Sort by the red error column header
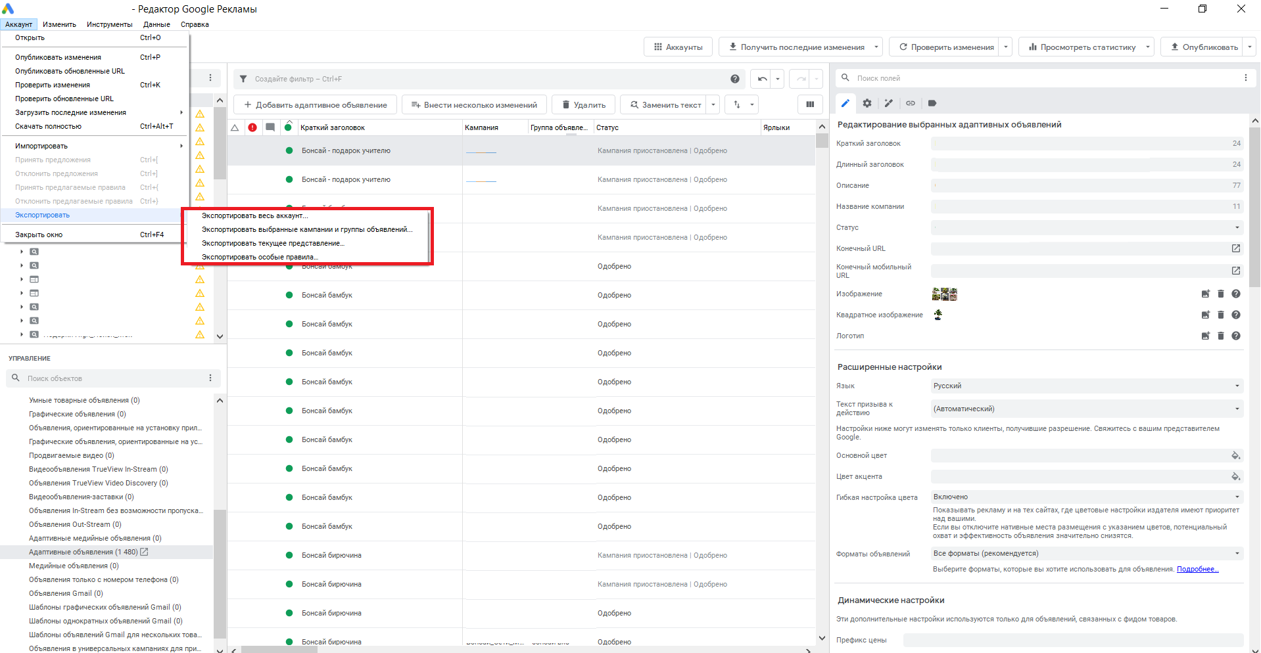The image size is (1261, 653). click(x=252, y=127)
